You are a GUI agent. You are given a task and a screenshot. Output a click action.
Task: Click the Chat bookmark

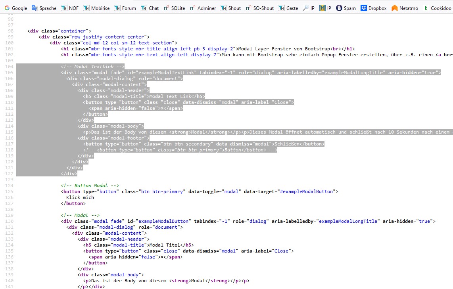[x=150, y=8]
